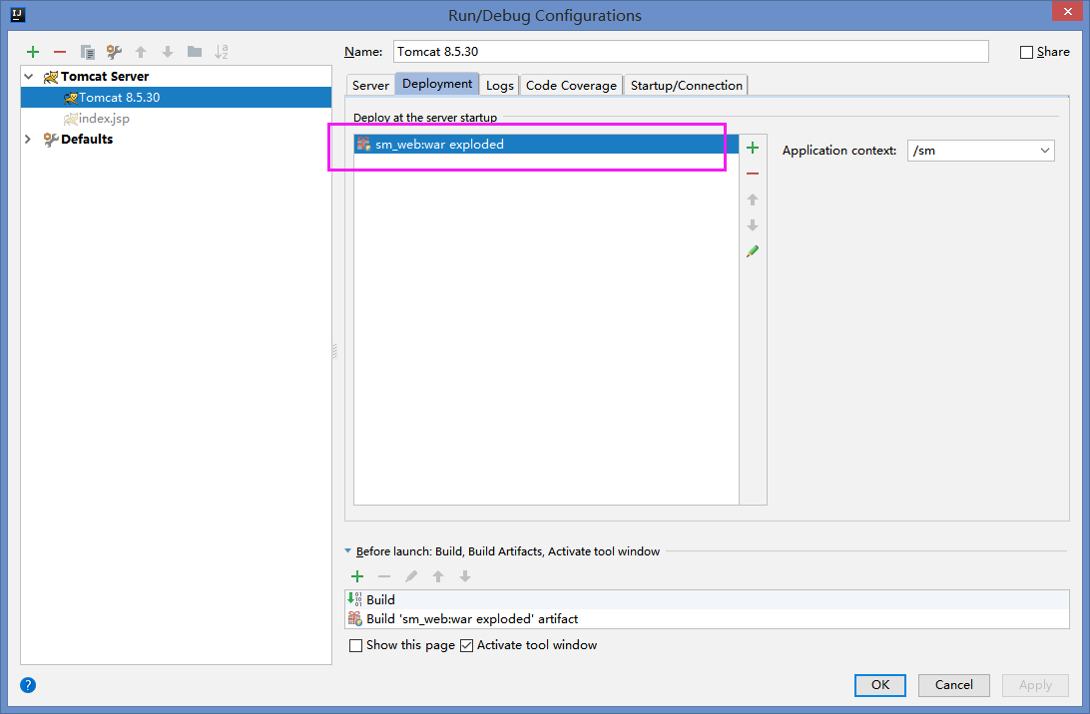Move deployment artifact down arrow

[753, 225]
